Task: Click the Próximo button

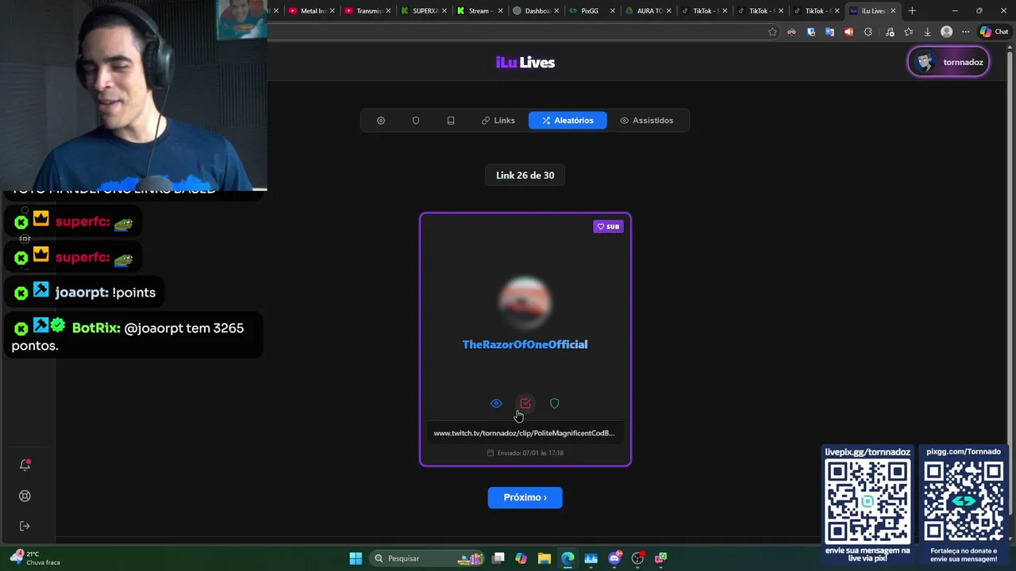Action: pos(525,497)
